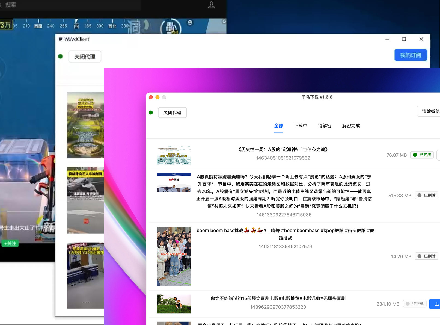The image size is (440, 325).
Task: Click the blue download icon for the comedy movies video
Action: coord(435,304)
